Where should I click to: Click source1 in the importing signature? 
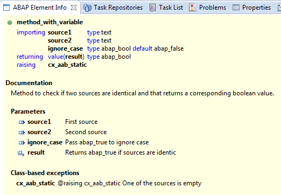60,32
